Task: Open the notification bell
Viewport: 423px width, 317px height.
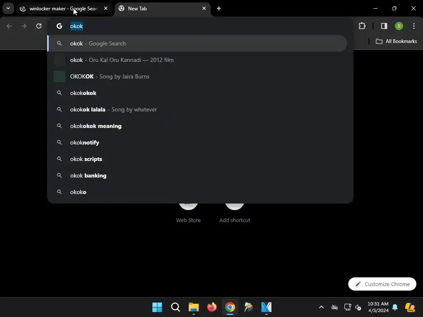Action: click(x=395, y=307)
